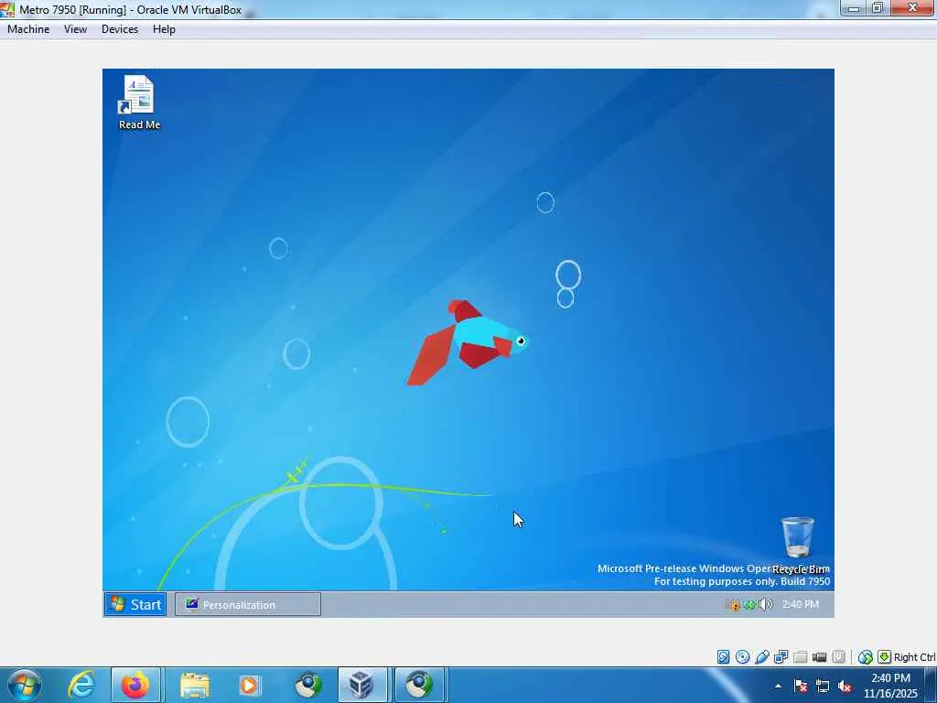Click the VirtualBox network adapters indicator
The height and width of the screenshot is (703, 937).
click(781, 657)
